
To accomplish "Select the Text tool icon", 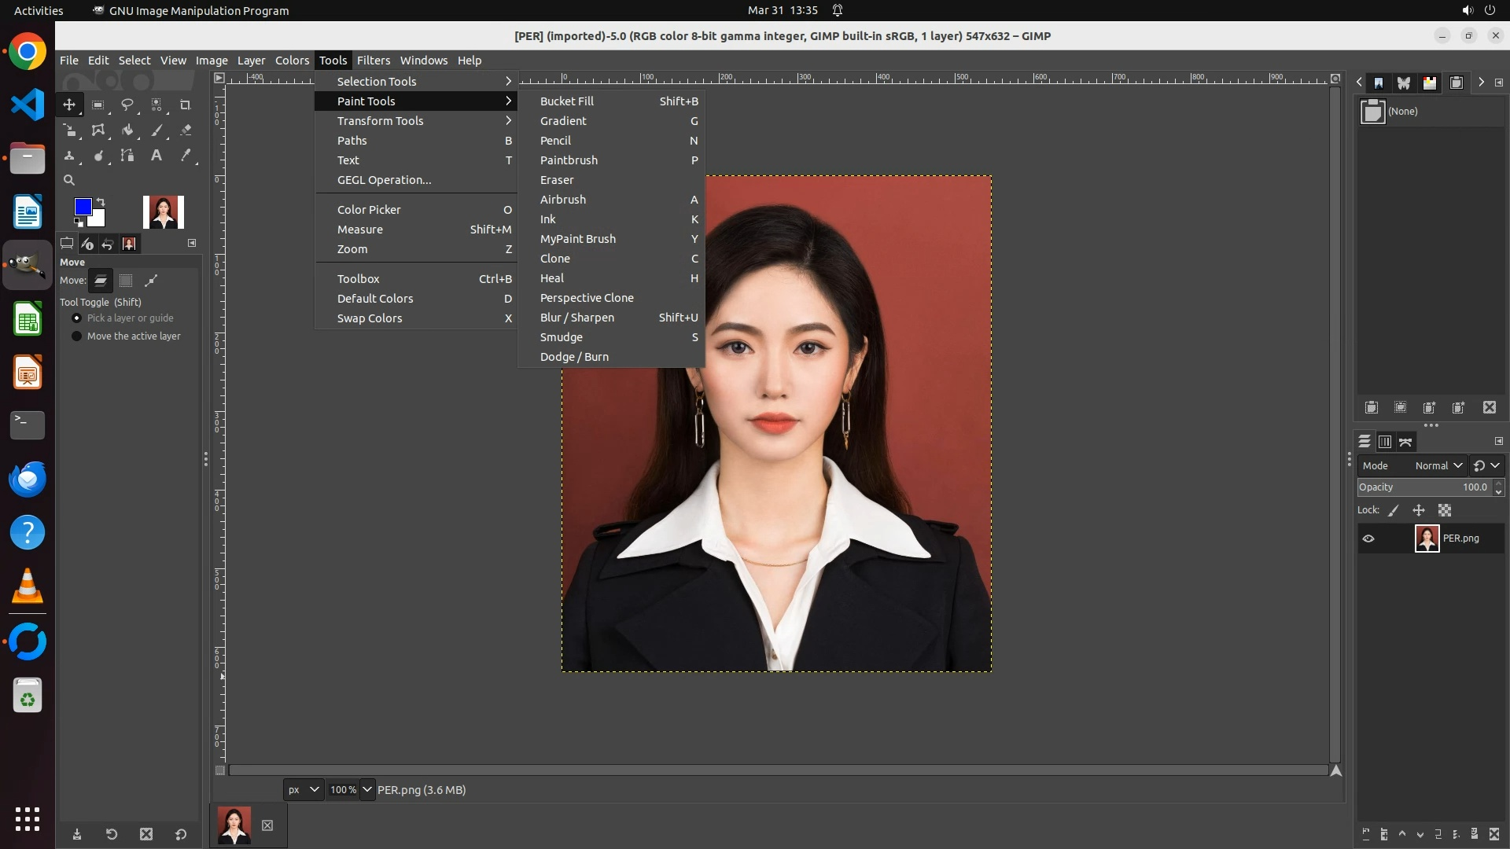I will [157, 156].
